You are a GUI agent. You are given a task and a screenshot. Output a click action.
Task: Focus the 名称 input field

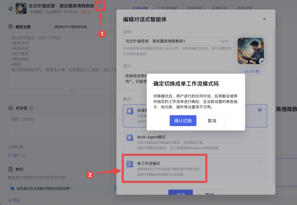tap(177, 41)
